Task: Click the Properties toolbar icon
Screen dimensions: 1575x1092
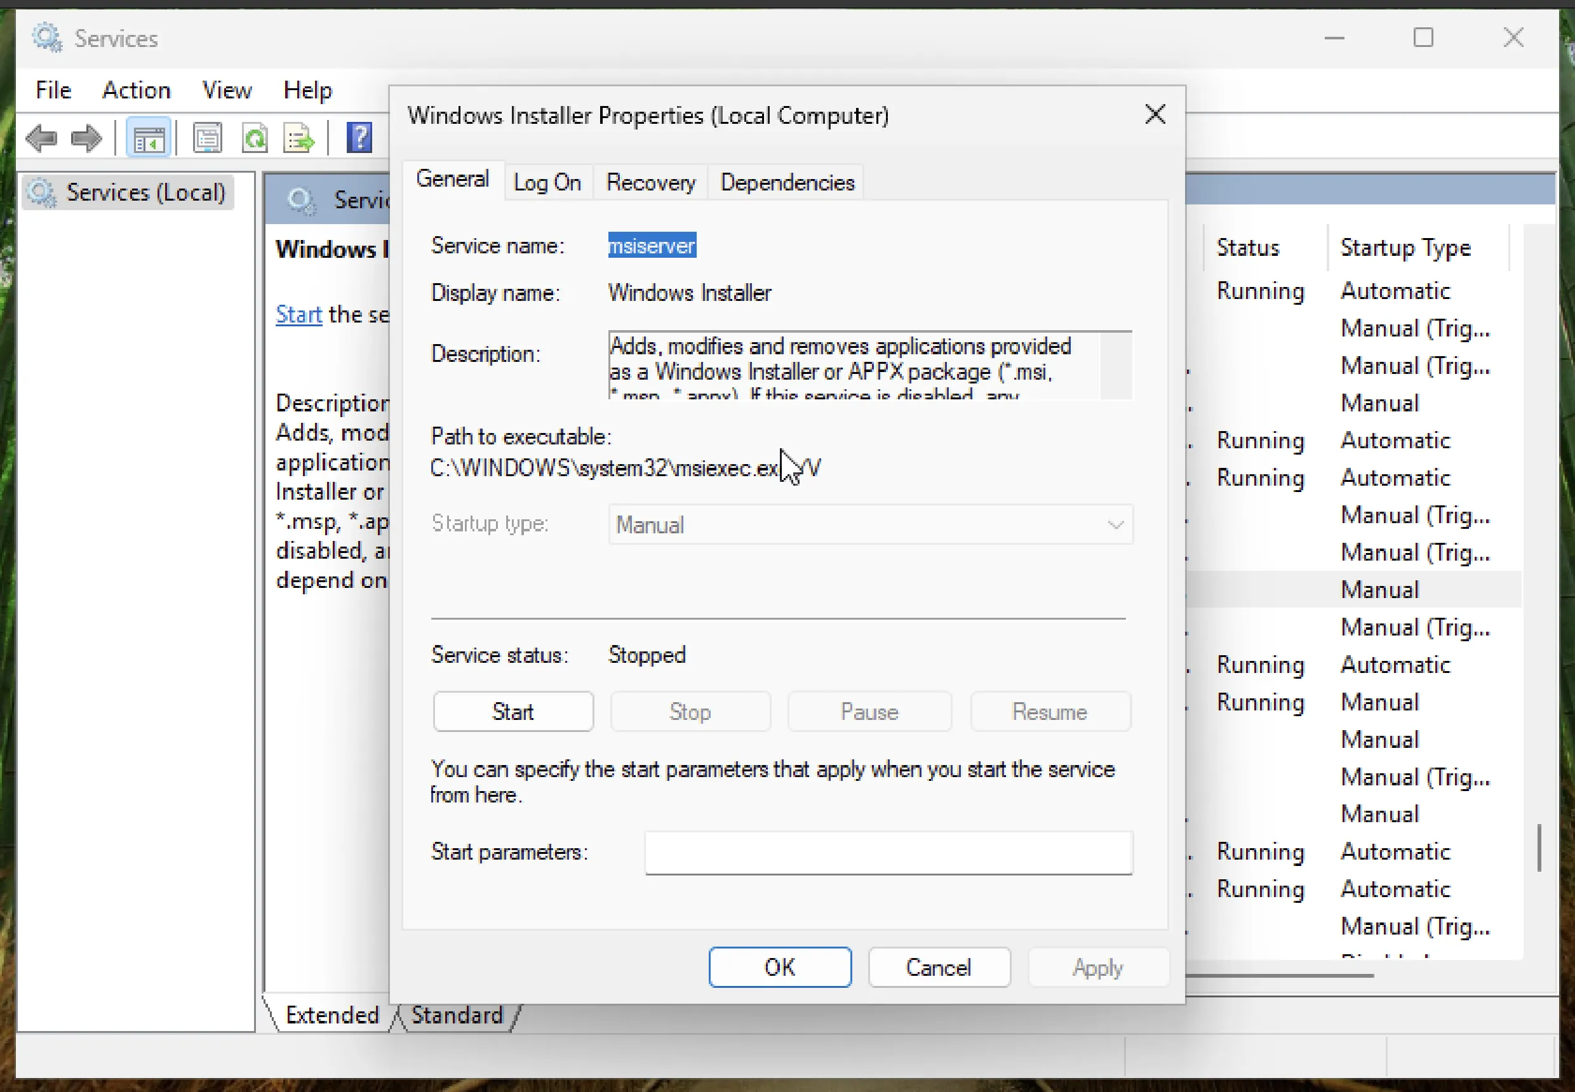Action: tap(208, 139)
